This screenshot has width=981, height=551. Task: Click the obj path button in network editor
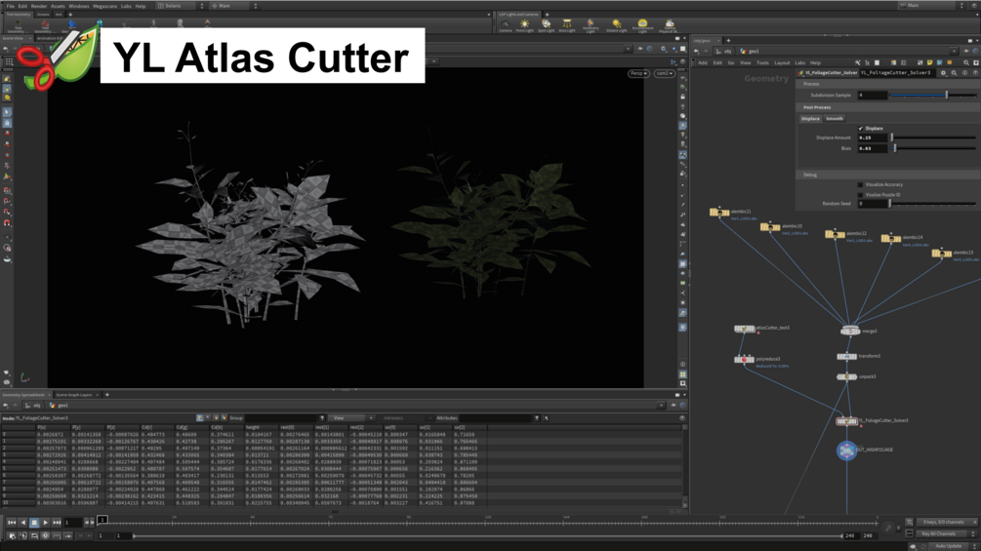coord(724,52)
